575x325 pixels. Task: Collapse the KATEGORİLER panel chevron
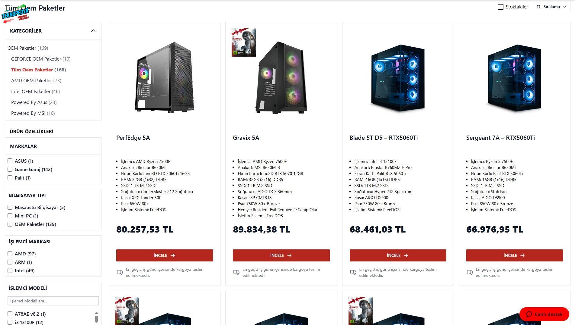tap(93, 31)
